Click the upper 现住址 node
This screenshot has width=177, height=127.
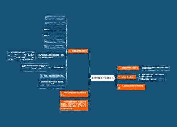[55, 41]
